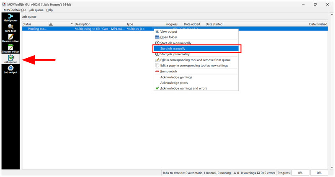Choose View output from context menu
The height and width of the screenshot is (177, 335).
pos(196,32)
